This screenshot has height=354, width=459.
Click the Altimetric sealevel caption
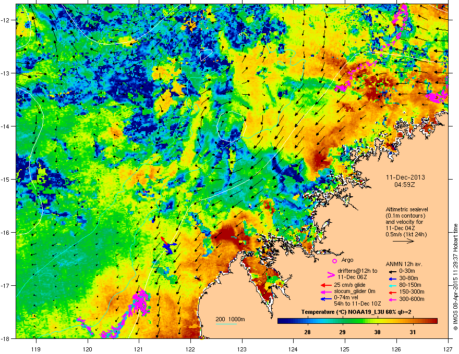pyautogui.click(x=407, y=209)
